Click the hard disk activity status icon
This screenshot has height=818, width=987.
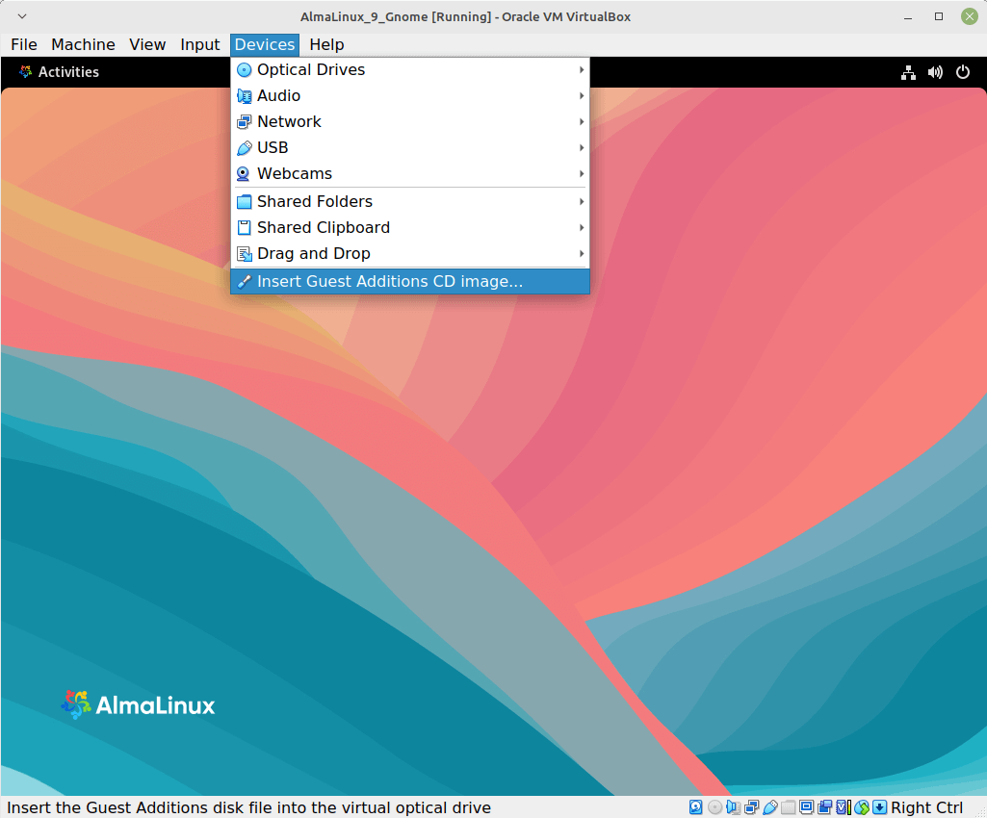(x=695, y=807)
